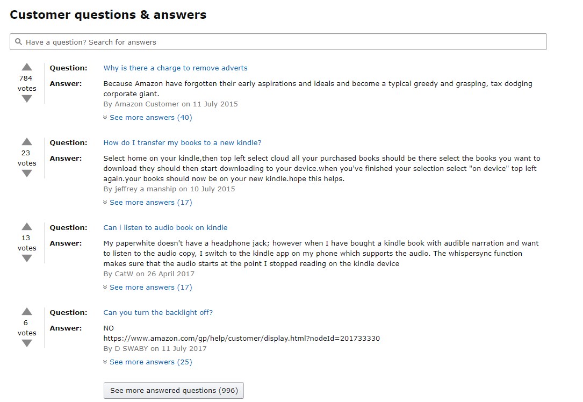Viewport: 583px width, 402px height.
Task: Show the 17 more answers about transferring books
Action: click(150, 203)
